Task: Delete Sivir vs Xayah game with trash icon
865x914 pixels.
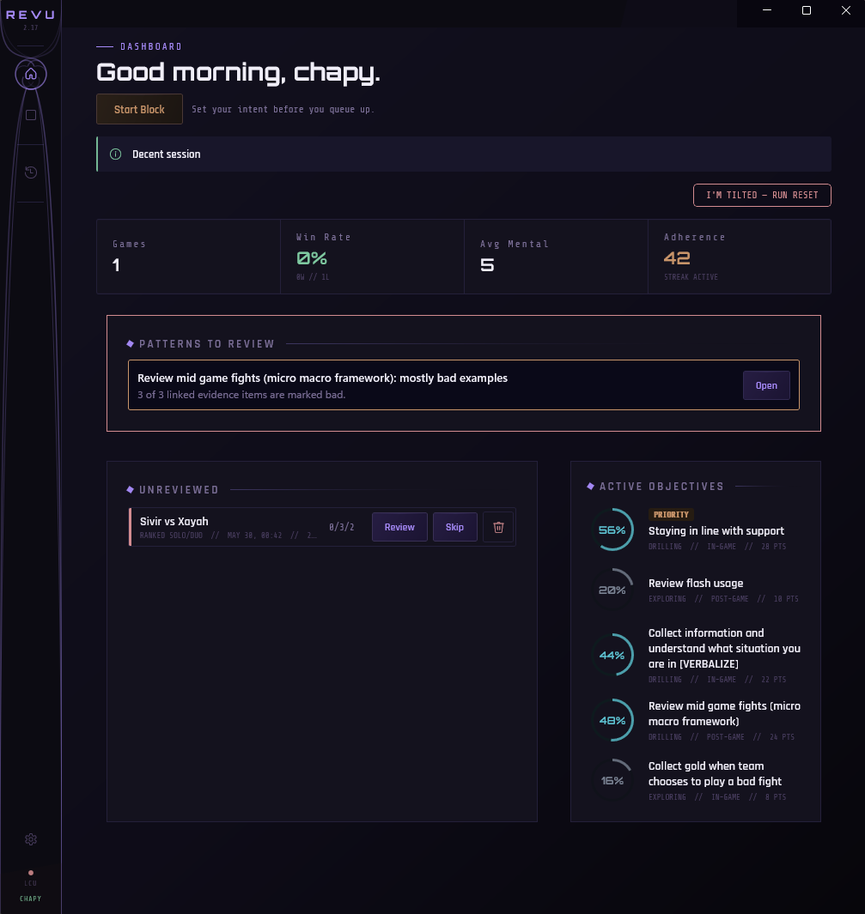Action: coord(498,527)
